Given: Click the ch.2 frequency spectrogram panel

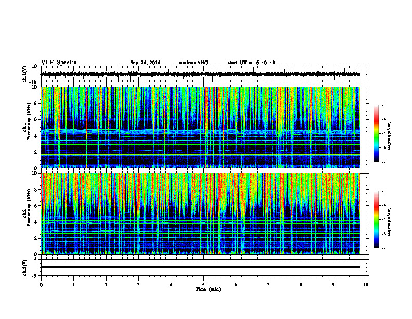Looking at the screenshot, I should click(x=201, y=214).
